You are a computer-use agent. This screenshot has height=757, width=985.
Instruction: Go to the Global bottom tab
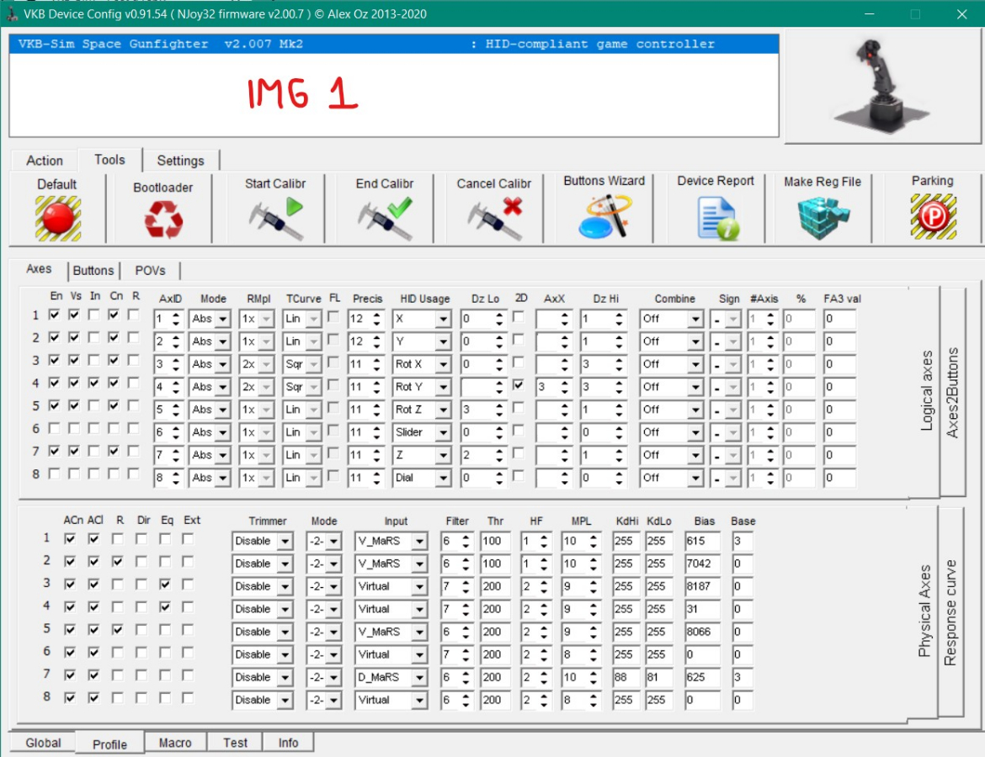tap(43, 743)
